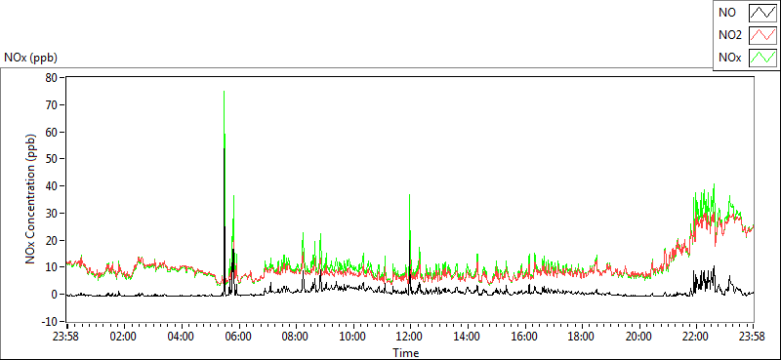781x360 pixels.
Task: Click the NOx (ppb) graph title
Action: [x=30, y=58]
